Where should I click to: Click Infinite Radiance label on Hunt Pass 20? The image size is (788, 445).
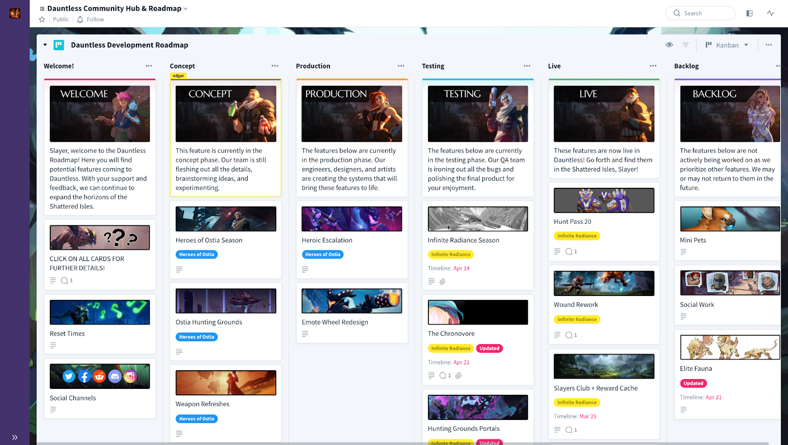577,236
